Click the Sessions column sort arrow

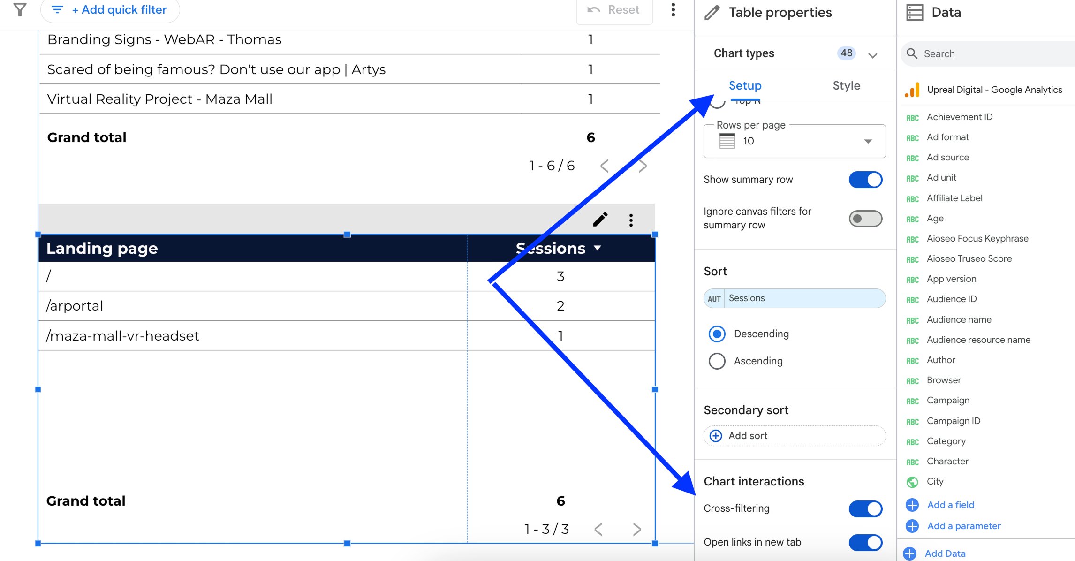597,248
